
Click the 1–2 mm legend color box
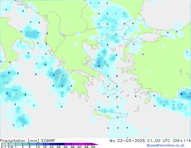(19, 144)
